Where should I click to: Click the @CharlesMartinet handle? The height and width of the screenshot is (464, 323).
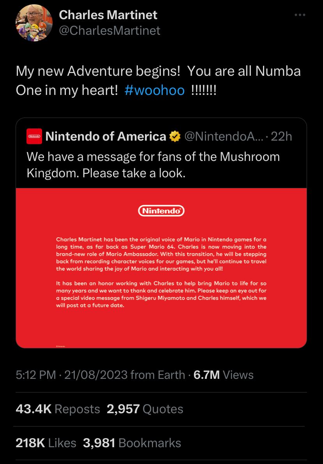109,30
